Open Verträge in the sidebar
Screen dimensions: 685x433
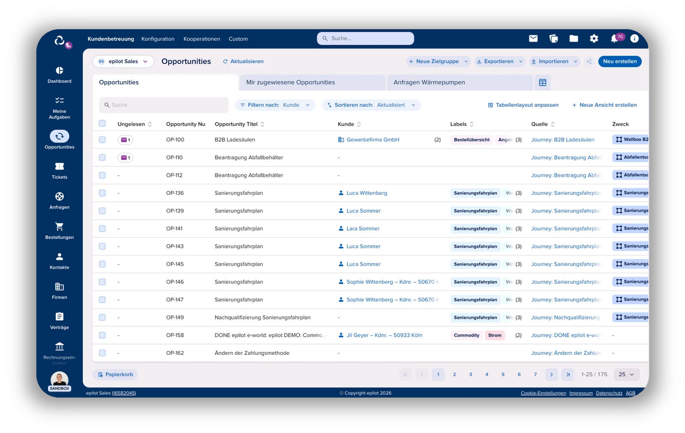[x=60, y=321]
